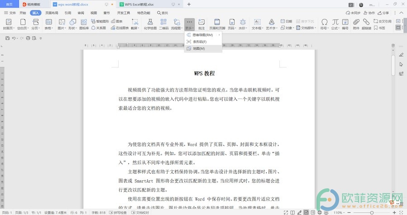Open the 文件 (File) menu
The image size is (407, 215).
(x=10, y=13)
